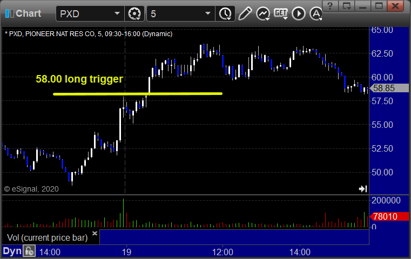Click the 65.00 price axis label
The width and height of the screenshot is (411, 259).
click(x=382, y=30)
